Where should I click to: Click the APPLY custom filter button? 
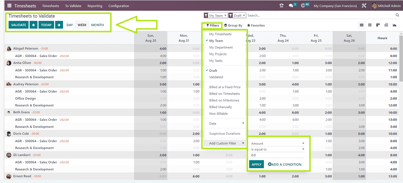(256, 164)
